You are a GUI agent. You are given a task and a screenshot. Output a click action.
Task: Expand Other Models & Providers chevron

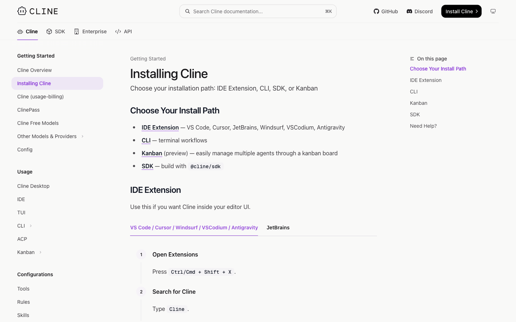point(82,136)
